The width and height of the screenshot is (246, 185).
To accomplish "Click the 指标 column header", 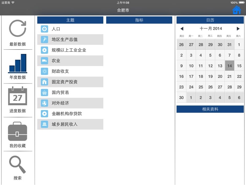I will click(x=139, y=20).
